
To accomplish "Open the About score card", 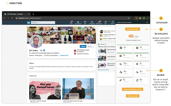I will (x=125, y=73).
